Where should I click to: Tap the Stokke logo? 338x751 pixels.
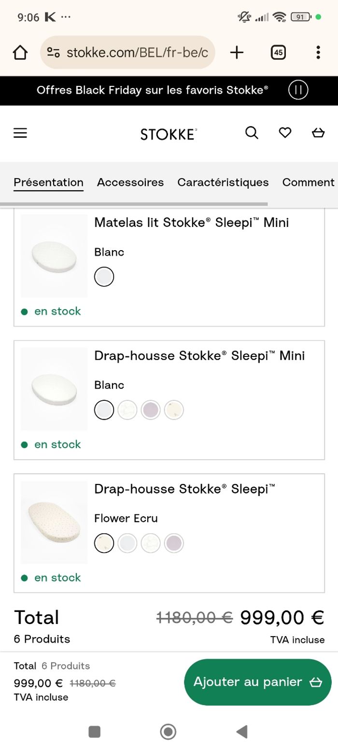point(169,134)
